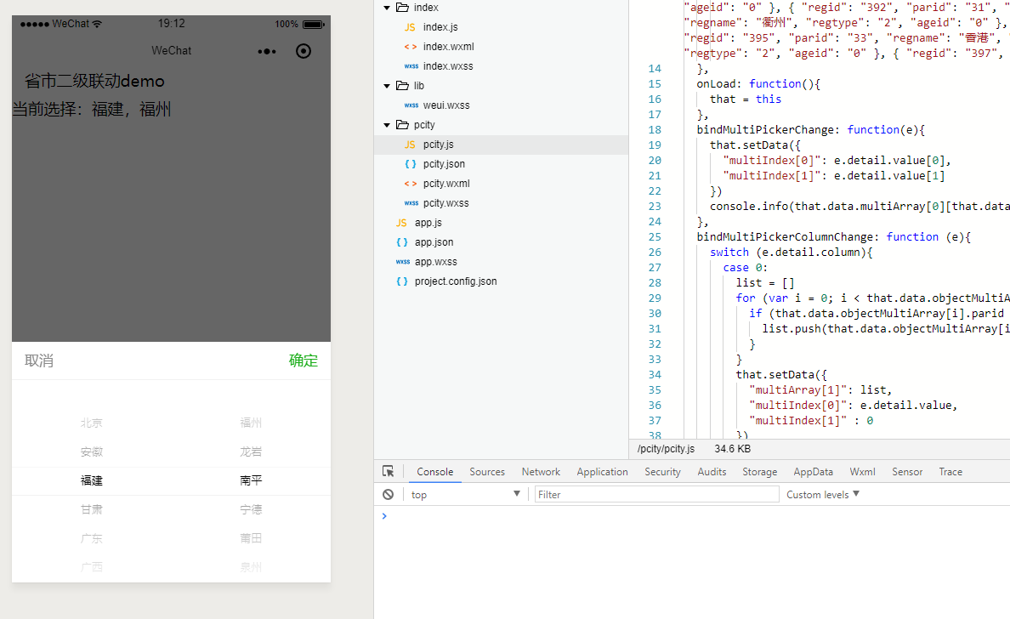Open project.config.json in the file tree

click(456, 281)
